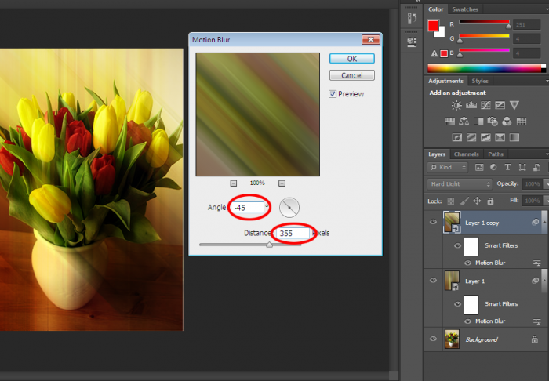549x381 pixels.
Task: Add a Black & White adjustment
Action: (x=478, y=122)
